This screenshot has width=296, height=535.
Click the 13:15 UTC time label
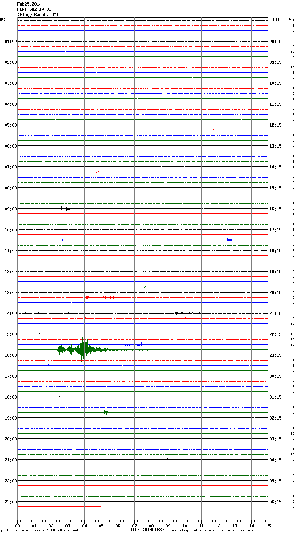click(x=275, y=146)
